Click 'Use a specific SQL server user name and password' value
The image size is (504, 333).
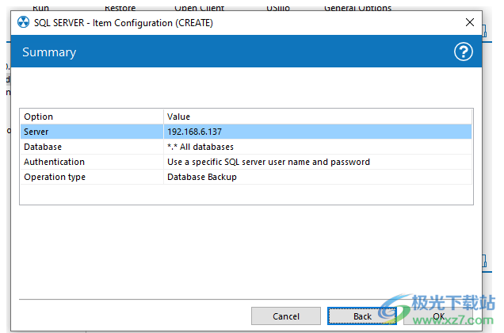269,162
